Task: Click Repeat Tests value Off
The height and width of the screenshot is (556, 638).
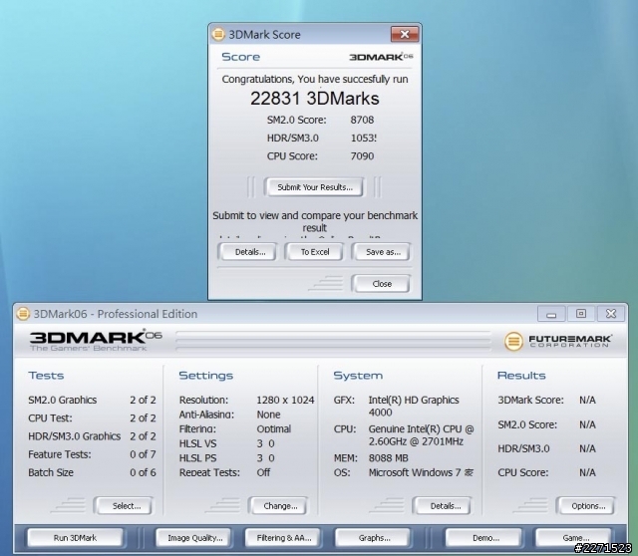Action: pyautogui.click(x=263, y=472)
